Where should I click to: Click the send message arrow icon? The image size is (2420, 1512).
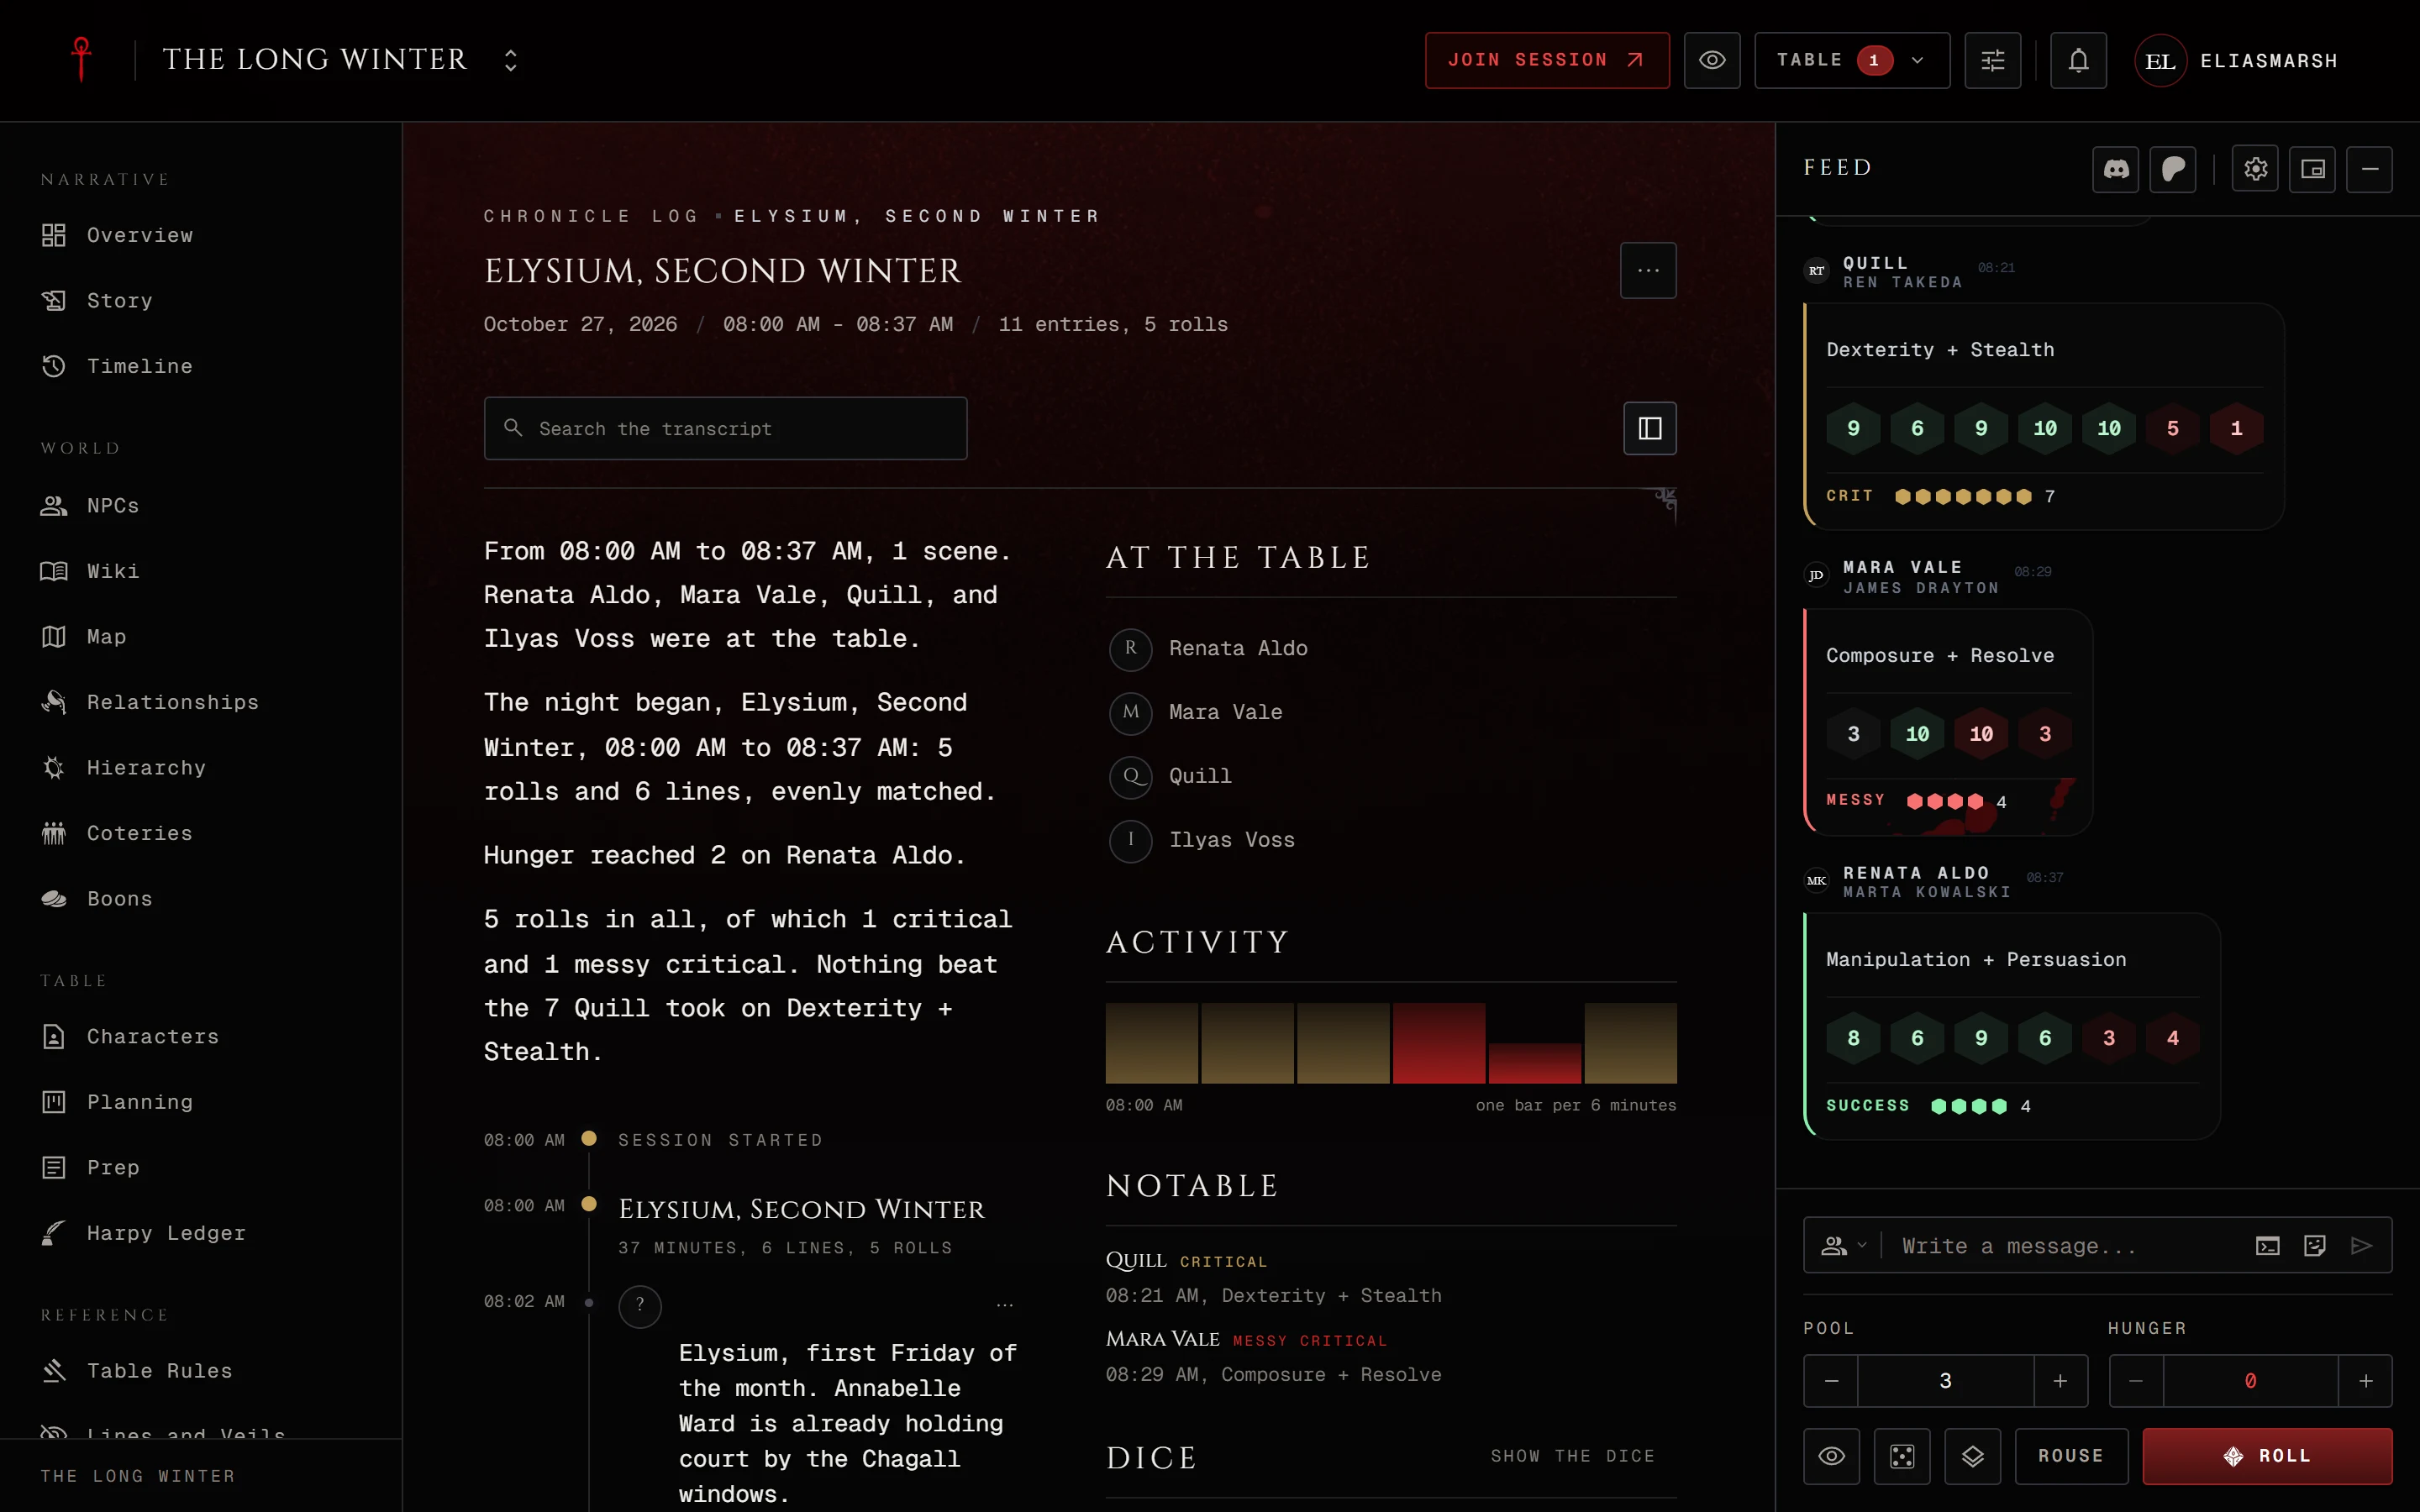coord(2361,1245)
